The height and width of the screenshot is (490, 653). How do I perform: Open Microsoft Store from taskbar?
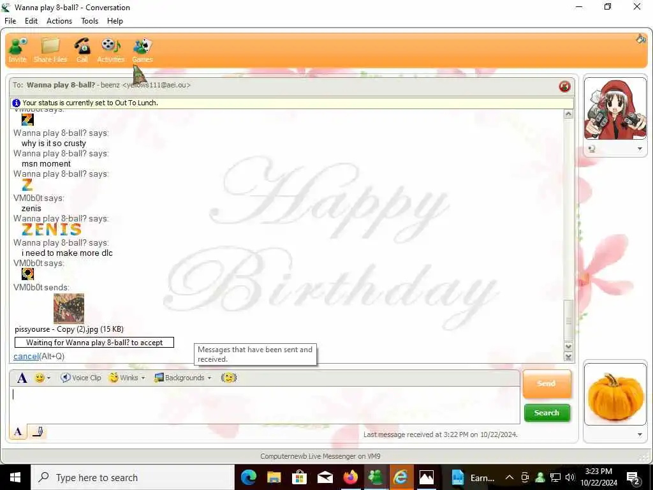click(300, 477)
